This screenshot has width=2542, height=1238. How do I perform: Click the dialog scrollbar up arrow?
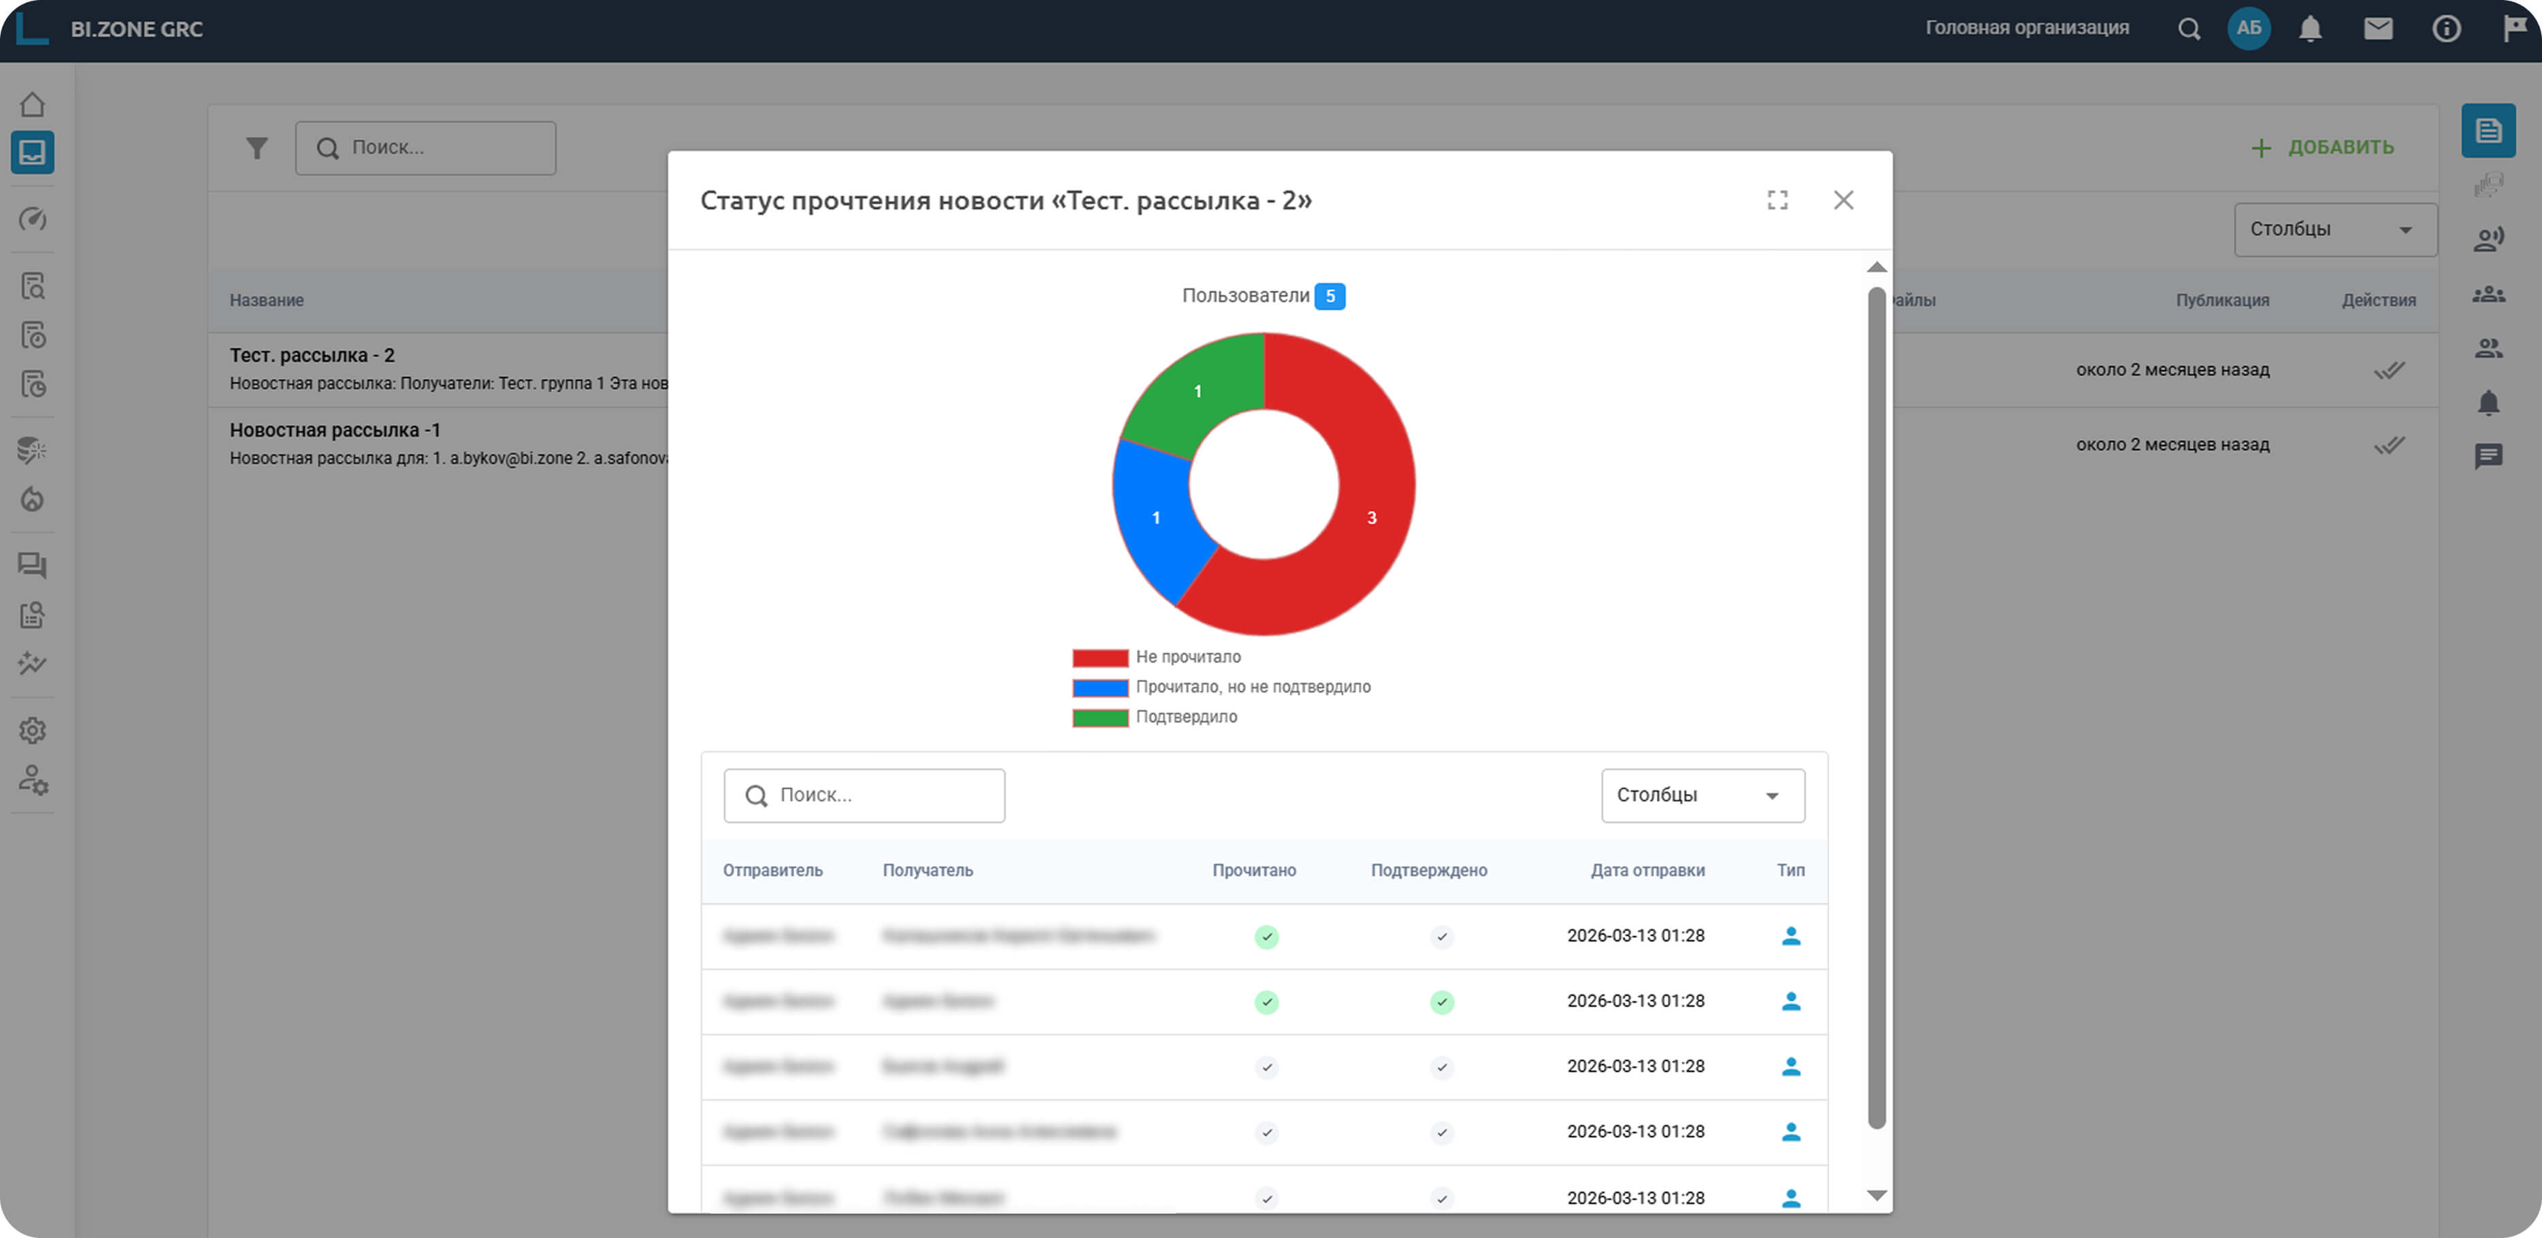click(x=1877, y=267)
